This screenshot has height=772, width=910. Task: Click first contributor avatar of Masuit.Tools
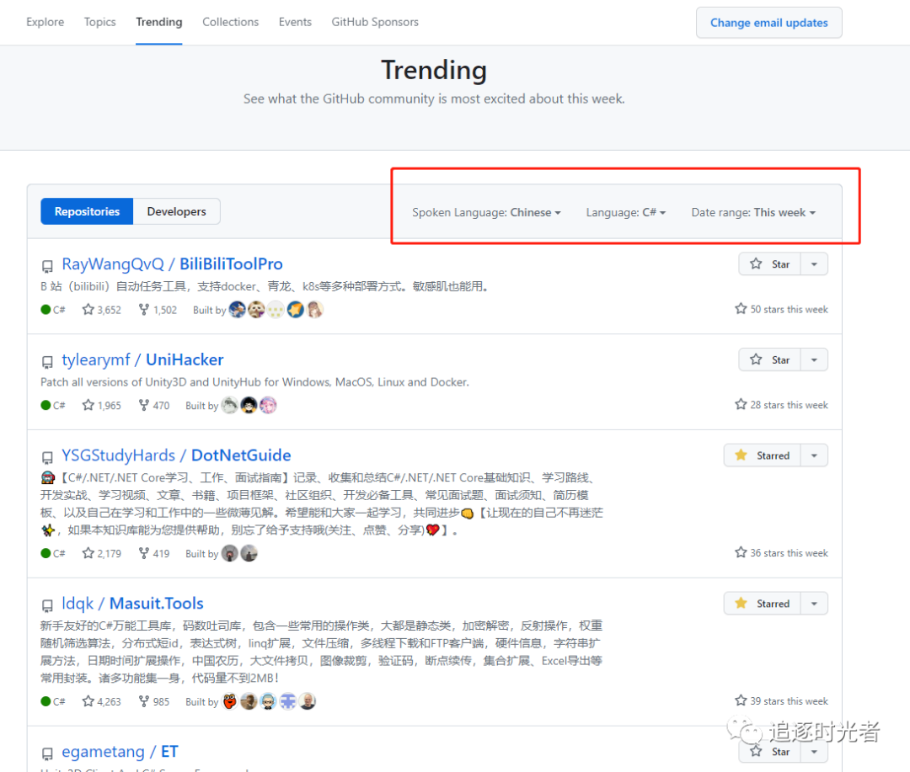point(230,702)
